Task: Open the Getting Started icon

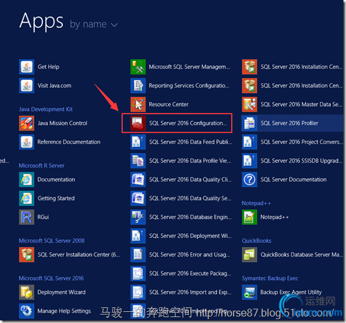Action: pyautogui.click(x=27, y=198)
